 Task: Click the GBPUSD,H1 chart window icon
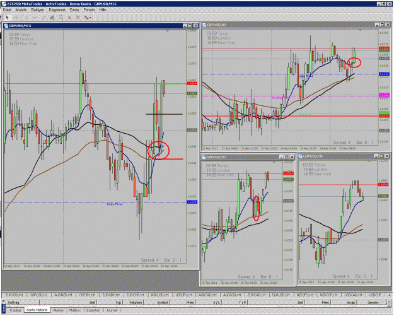[204, 25]
